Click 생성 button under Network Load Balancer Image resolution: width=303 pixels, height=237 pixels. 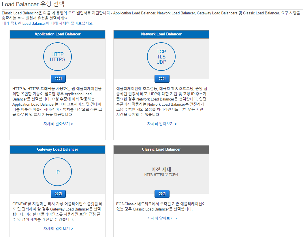coord(162,79)
